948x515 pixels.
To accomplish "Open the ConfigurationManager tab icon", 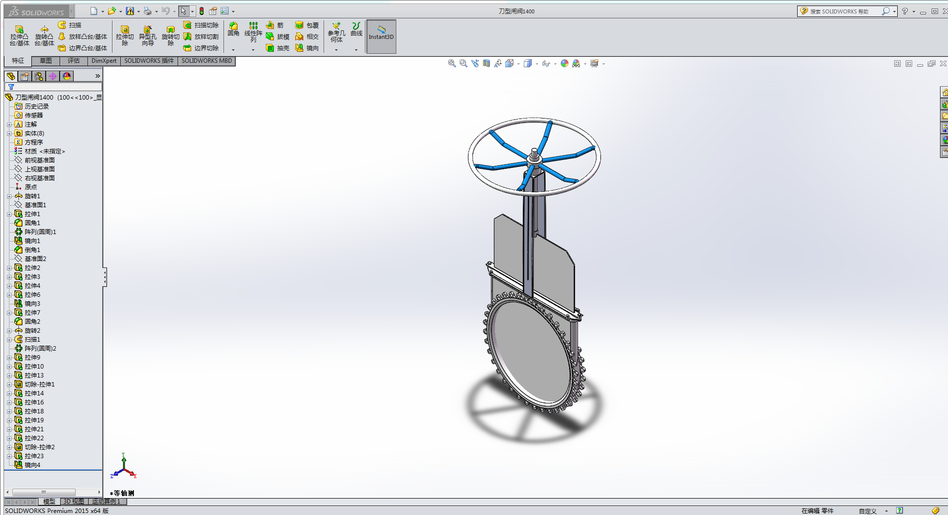I will pos(39,76).
